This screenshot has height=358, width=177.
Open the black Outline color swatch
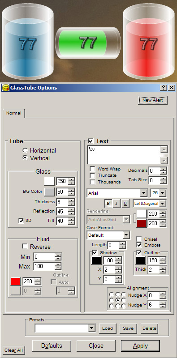pos(141,260)
